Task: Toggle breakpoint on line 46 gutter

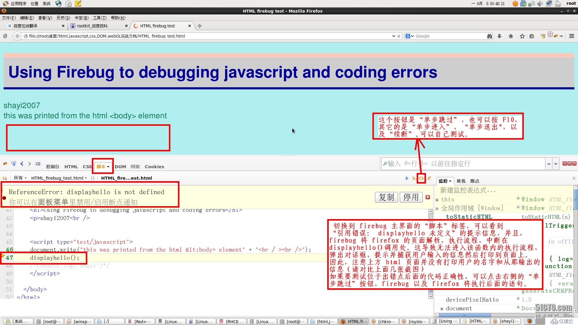Action: point(9,250)
